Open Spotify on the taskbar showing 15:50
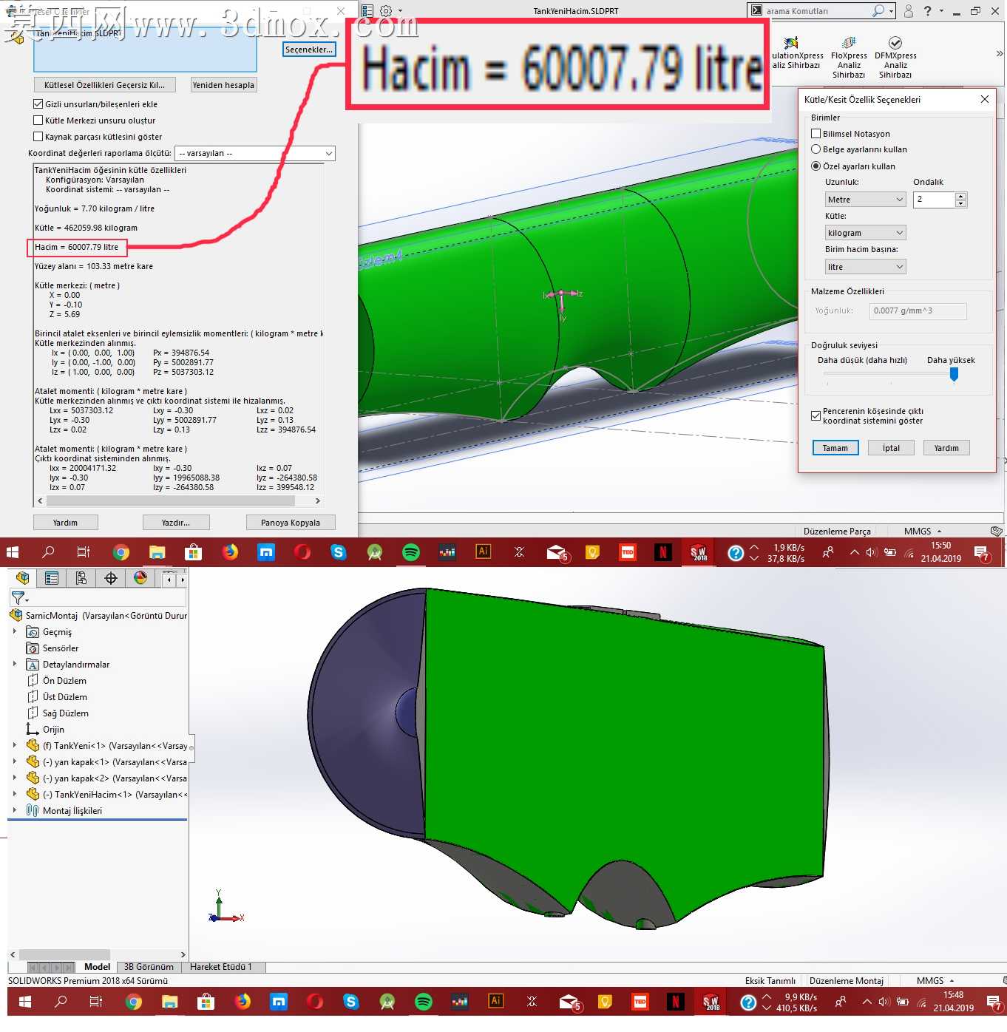This screenshot has height=1032, width=1007. tap(411, 552)
